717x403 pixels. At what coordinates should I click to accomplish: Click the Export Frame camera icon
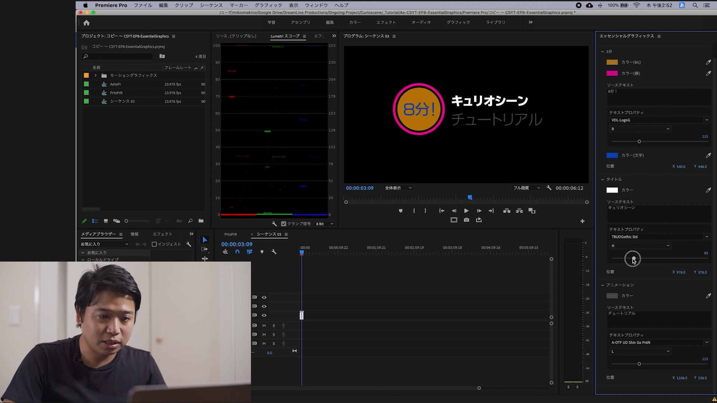(466, 220)
